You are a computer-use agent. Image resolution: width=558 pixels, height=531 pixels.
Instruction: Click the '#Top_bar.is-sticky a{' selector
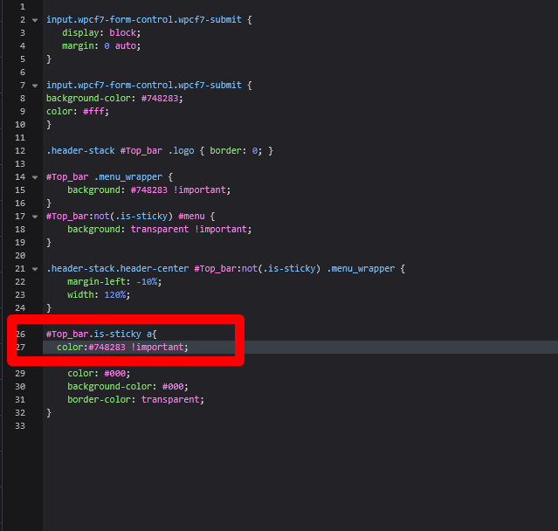coord(101,334)
